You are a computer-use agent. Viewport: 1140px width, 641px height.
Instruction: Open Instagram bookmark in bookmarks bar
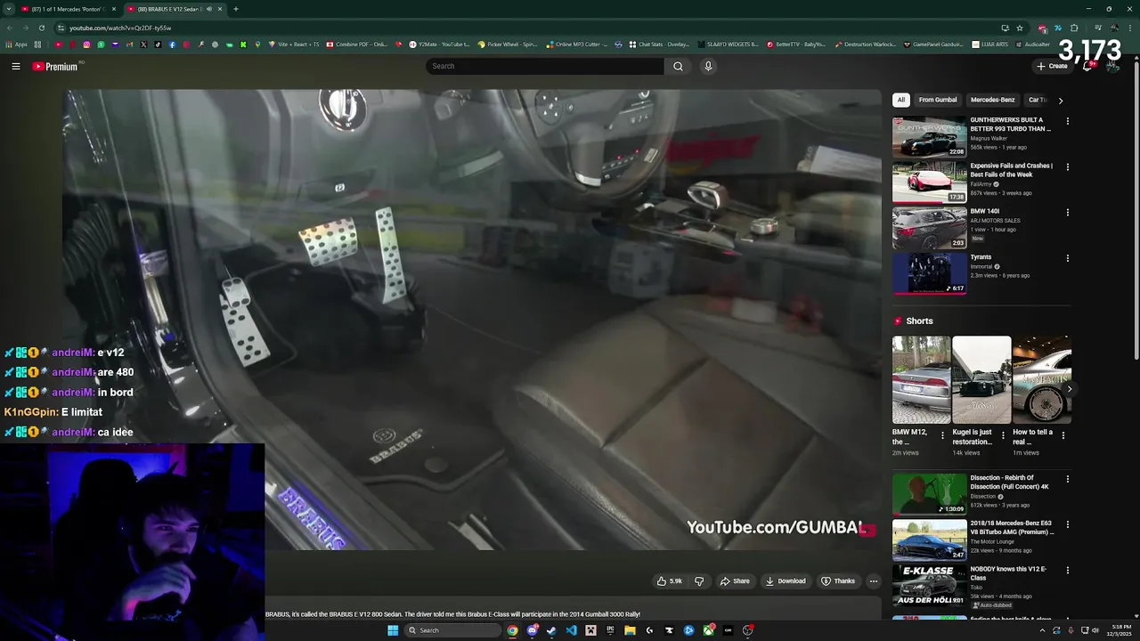pyautogui.click(x=86, y=45)
